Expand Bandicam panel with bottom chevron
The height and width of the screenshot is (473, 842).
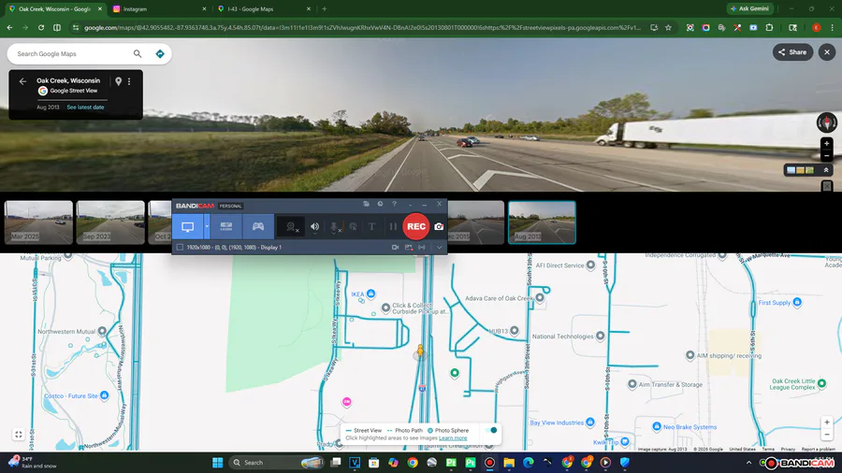[x=440, y=247]
